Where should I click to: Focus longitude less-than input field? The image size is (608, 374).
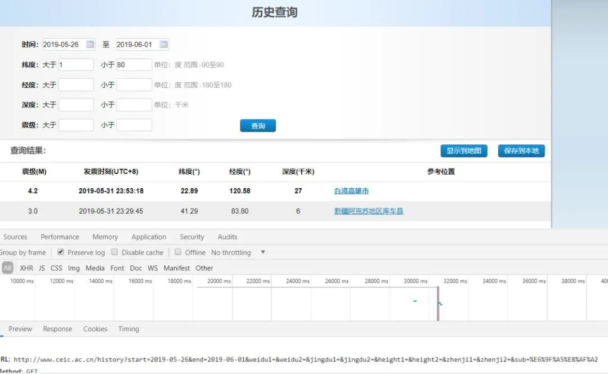(134, 84)
